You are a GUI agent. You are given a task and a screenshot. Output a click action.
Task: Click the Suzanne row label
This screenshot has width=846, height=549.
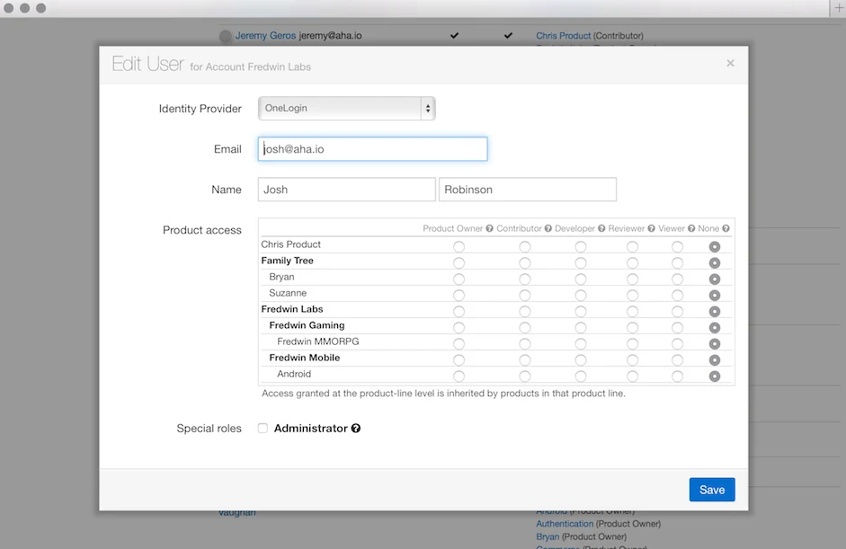coord(288,293)
